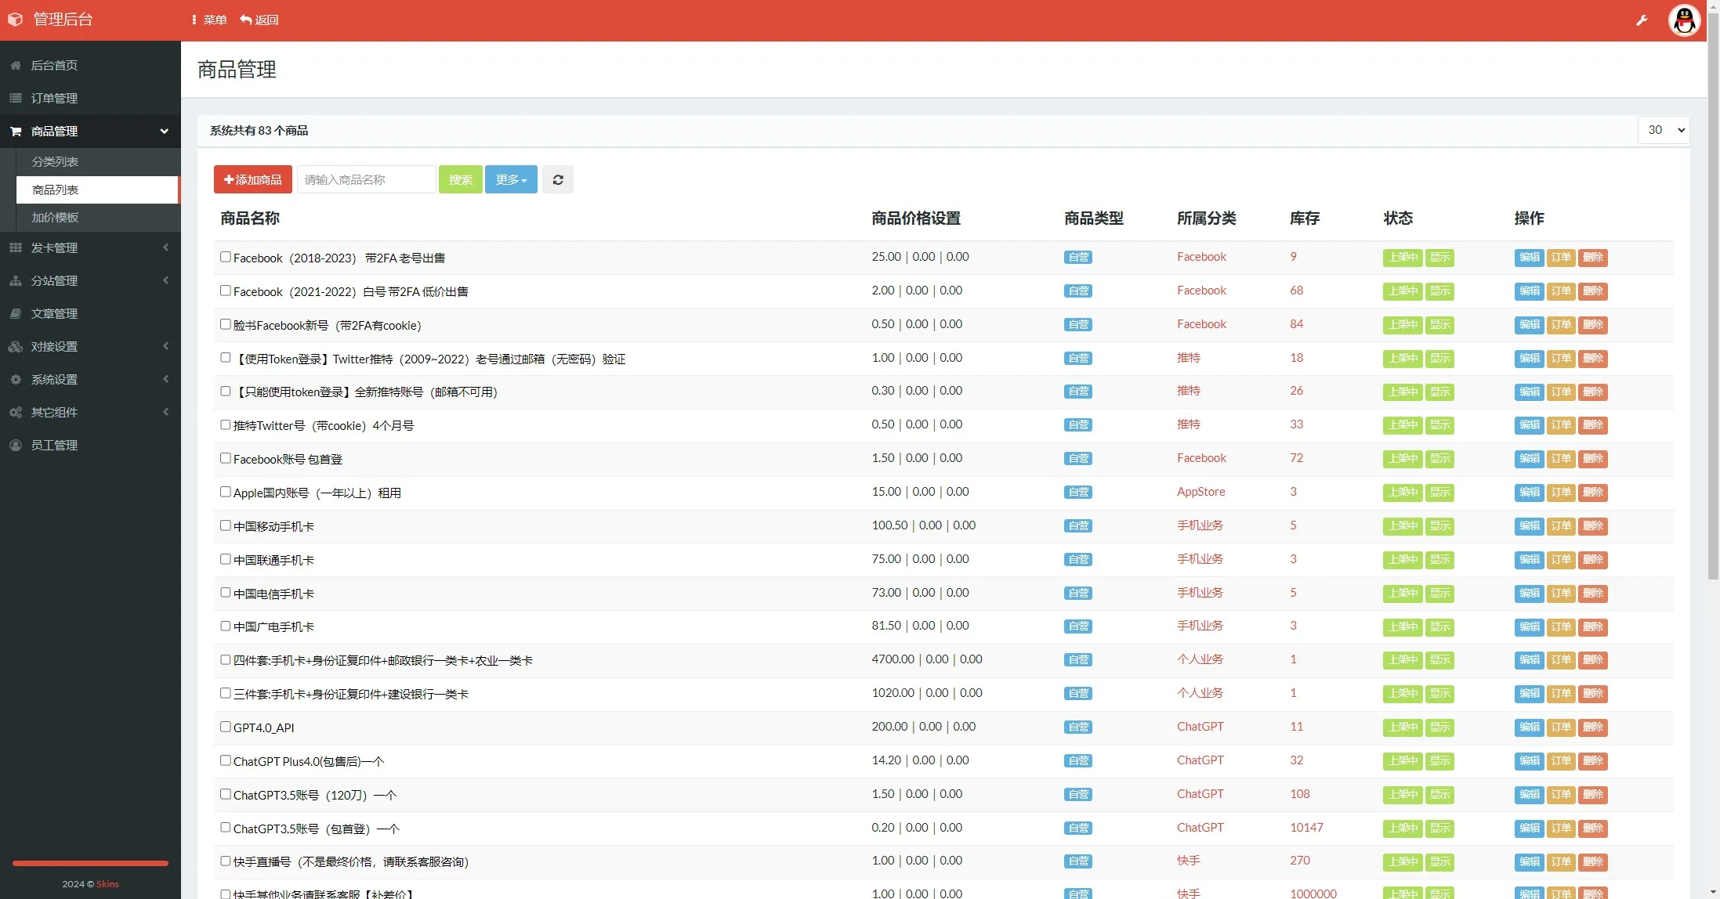Open the 30 per-page dropdown
Screen dimensions: 1720x899
coord(1663,130)
